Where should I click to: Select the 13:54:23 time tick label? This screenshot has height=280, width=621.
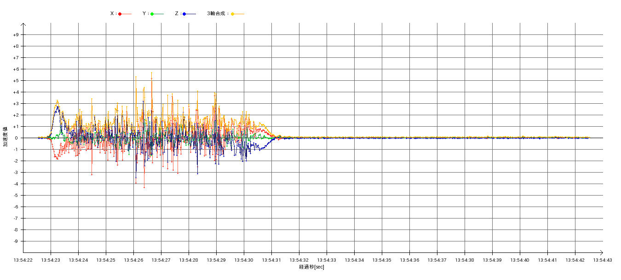tap(51, 260)
